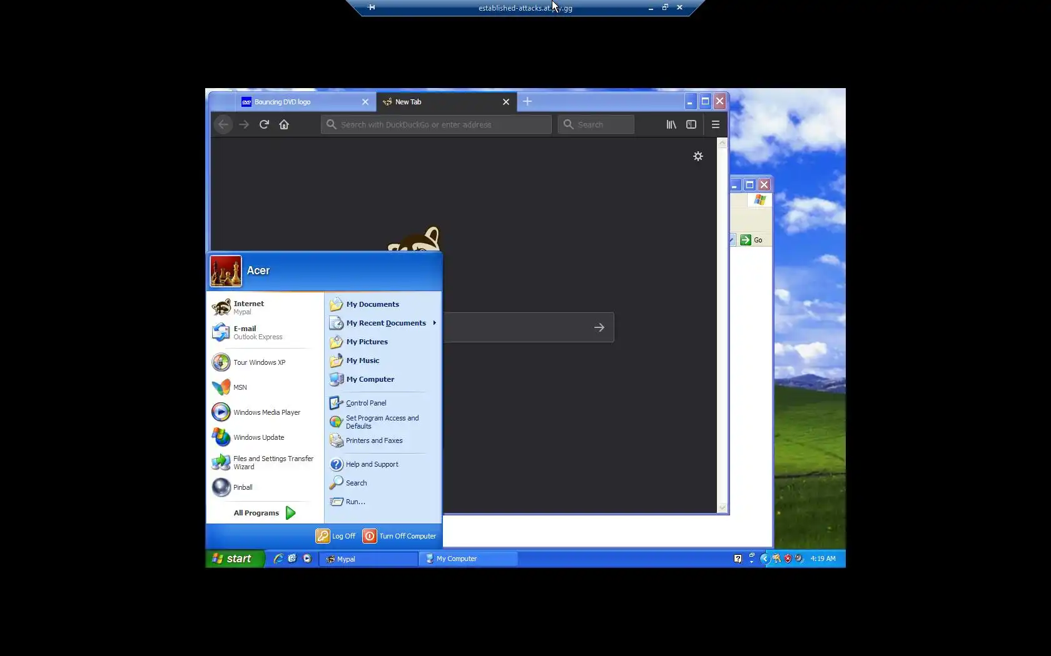Close the Bouncing DVD logo tab
1051x656 pixels.
[x=365, y=102]
